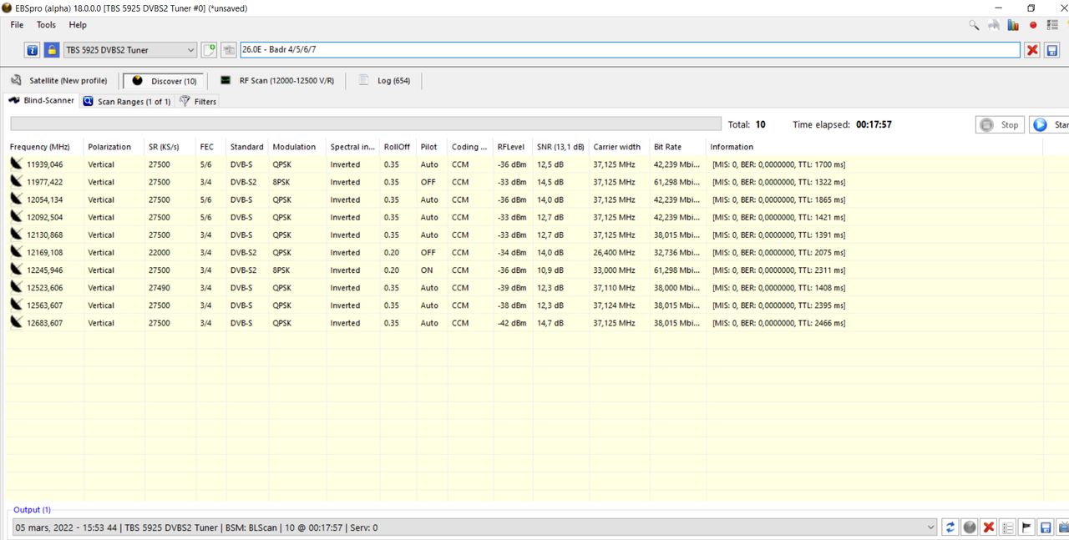Screen dimensions: 1069x540
Task: Click the red record circle icon
Action: pyautogui.click(x=1033, y=25)
